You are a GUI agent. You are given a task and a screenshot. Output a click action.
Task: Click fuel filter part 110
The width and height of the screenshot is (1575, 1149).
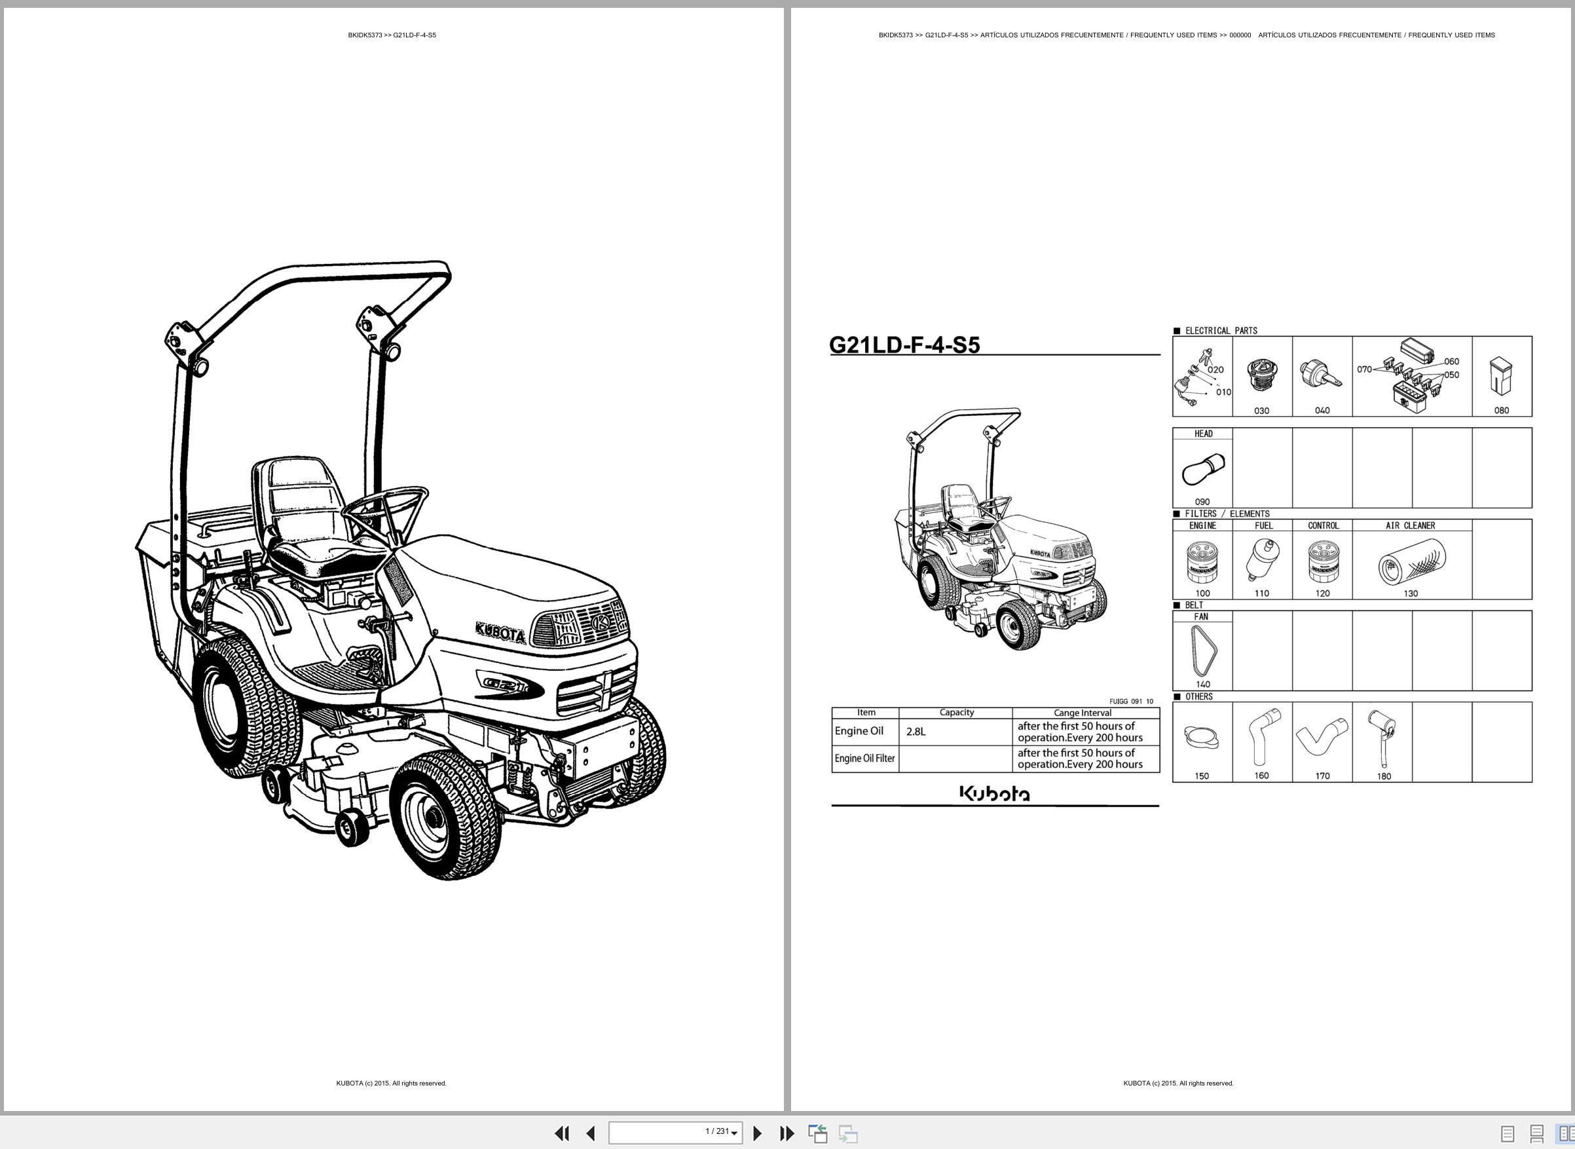click(1262, 561)
